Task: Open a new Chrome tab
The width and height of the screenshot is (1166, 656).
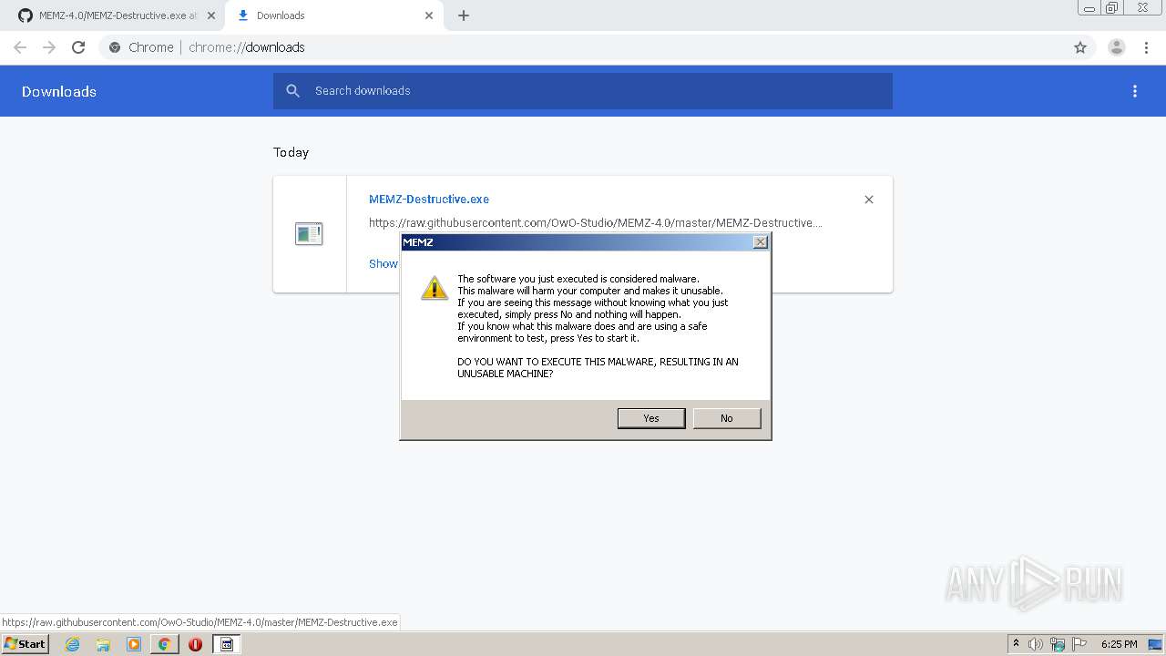Action: pos(464,15)
